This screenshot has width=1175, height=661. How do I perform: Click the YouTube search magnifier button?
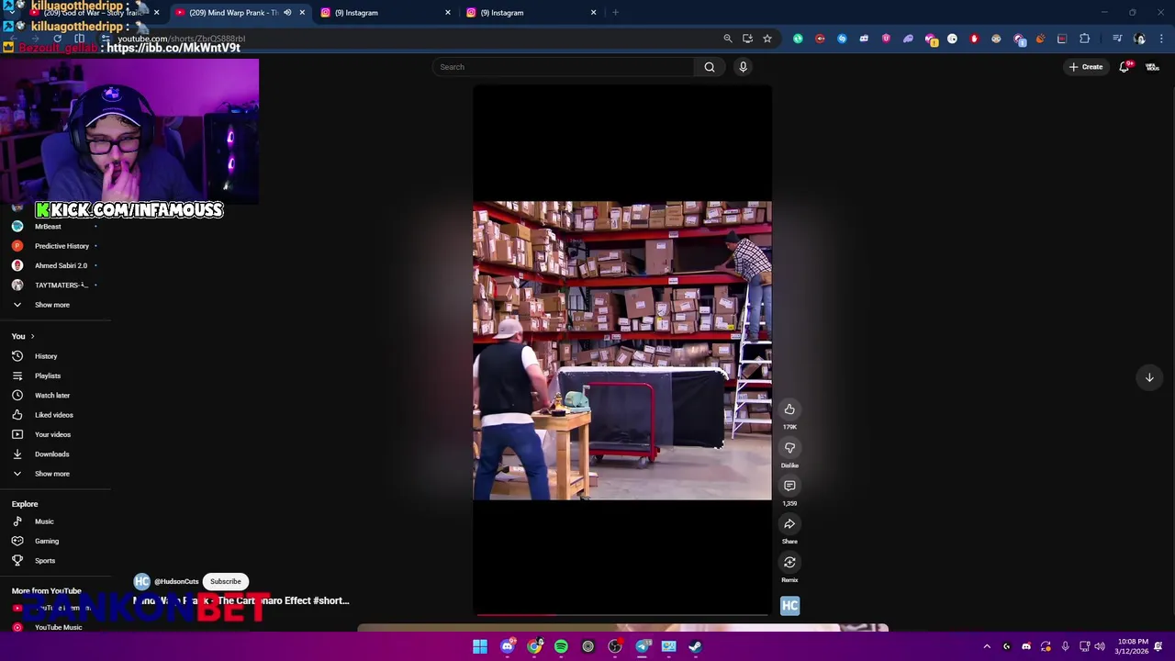click(x=710, y=67)
